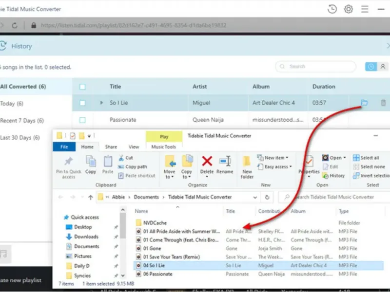Viewport: 390px width, 292px height.
Task: Click Copy path in Clipboard group
Action: 133,166
